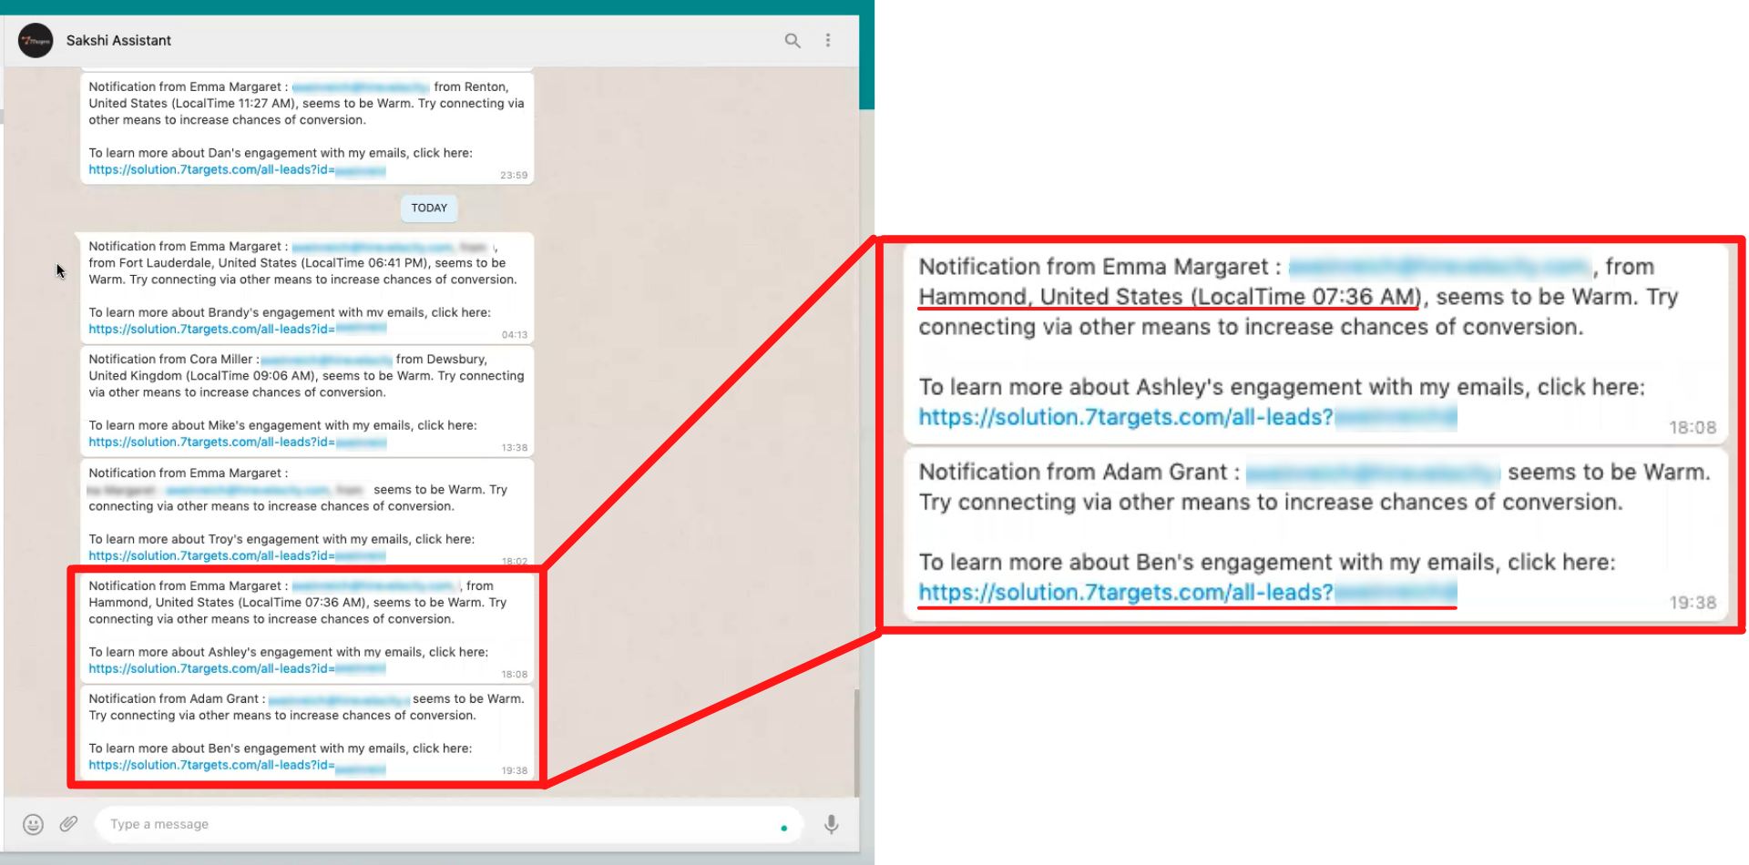Image resolution: width=1749 pixels, height=865 pixels.
Task: Click Ashley's link in the enlarged callout
Action: point(1125,418)
